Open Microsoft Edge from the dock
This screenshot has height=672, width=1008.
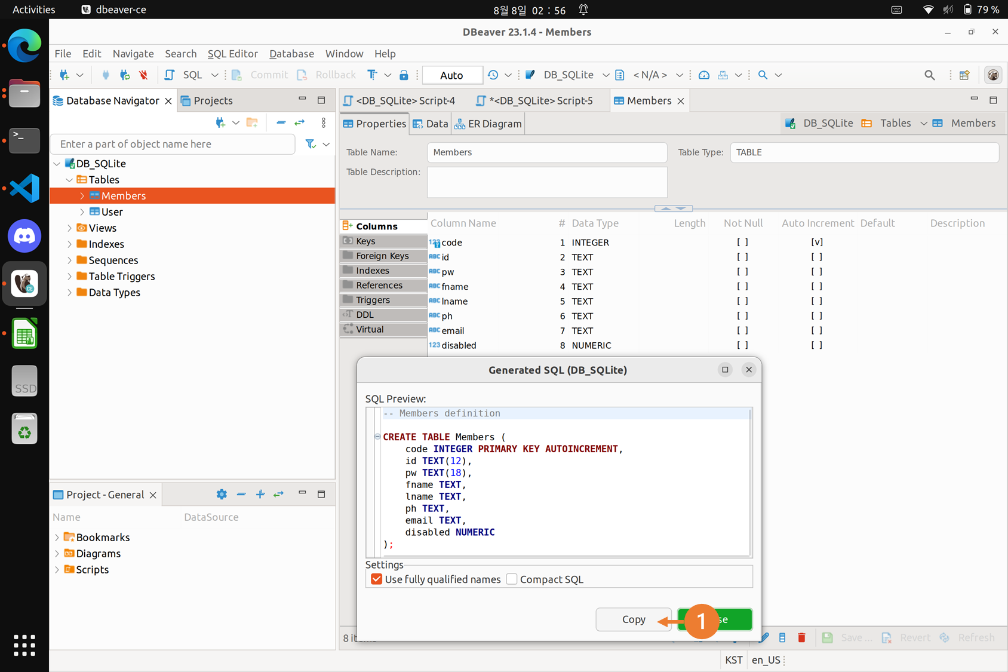(x=24, y=45)
